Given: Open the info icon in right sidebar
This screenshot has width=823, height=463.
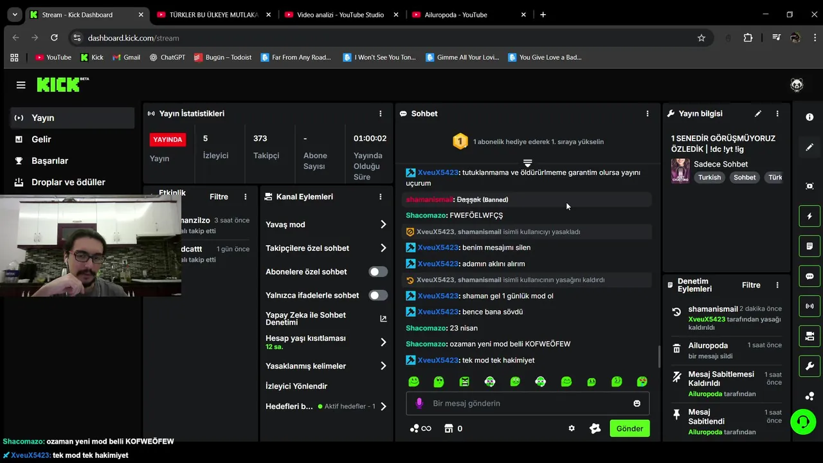Looking at the screenshot, I should tap(809, 117).
